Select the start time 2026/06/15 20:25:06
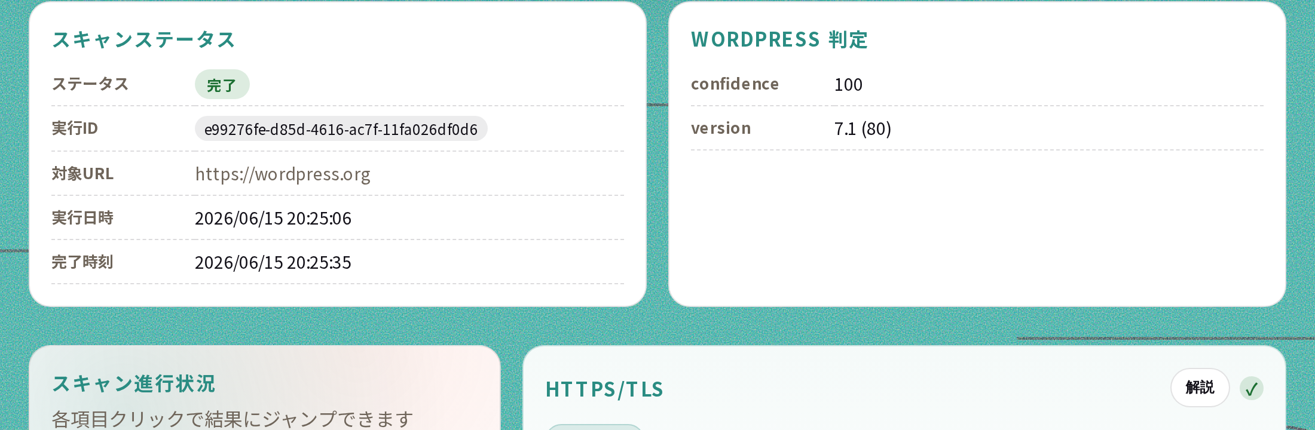The image size is (1315, 430). (273, 218)
